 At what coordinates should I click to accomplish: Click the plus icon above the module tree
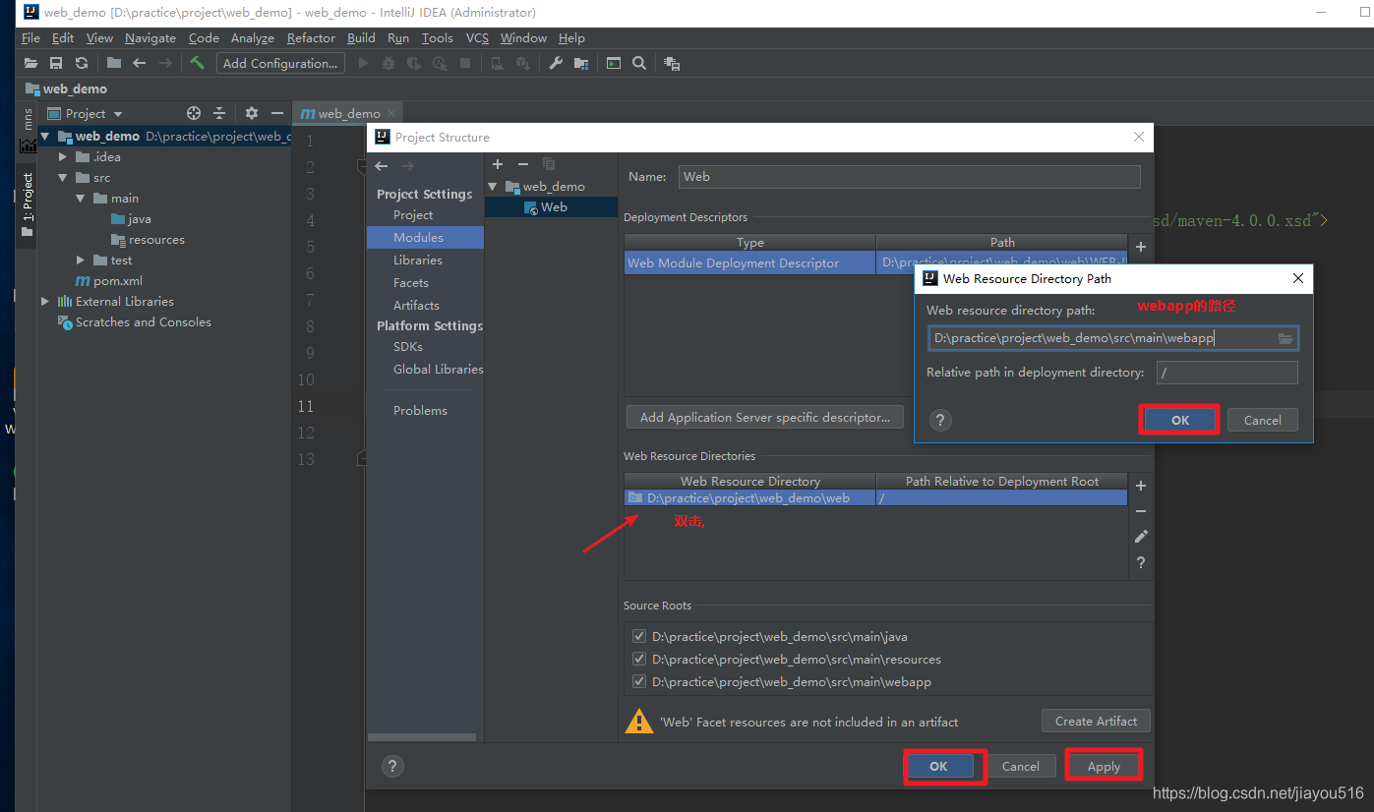tap(498, 164)
